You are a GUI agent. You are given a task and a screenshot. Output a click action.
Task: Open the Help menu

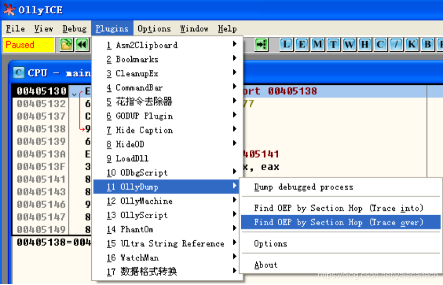(227, 28)
